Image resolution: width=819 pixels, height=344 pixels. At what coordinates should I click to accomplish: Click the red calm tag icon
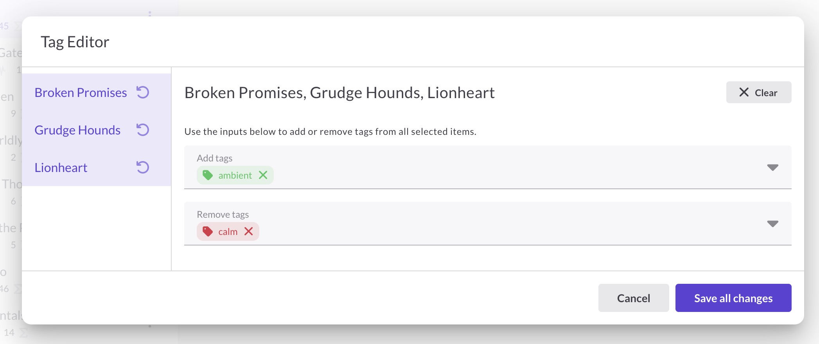pos(208,231)
